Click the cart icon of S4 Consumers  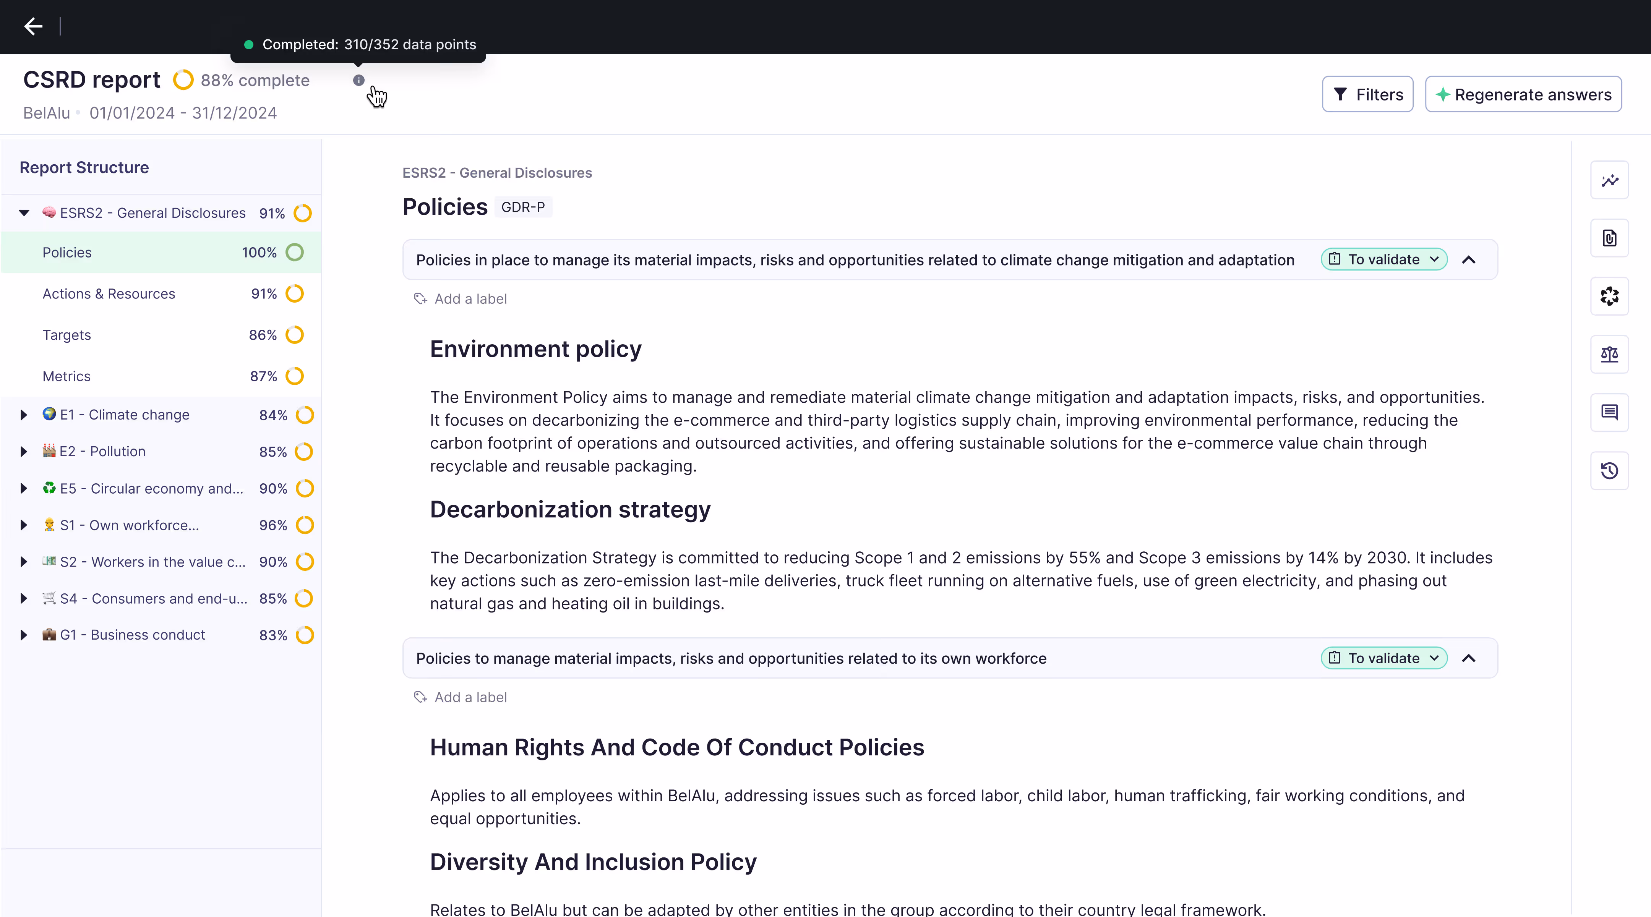coord(49,598)
